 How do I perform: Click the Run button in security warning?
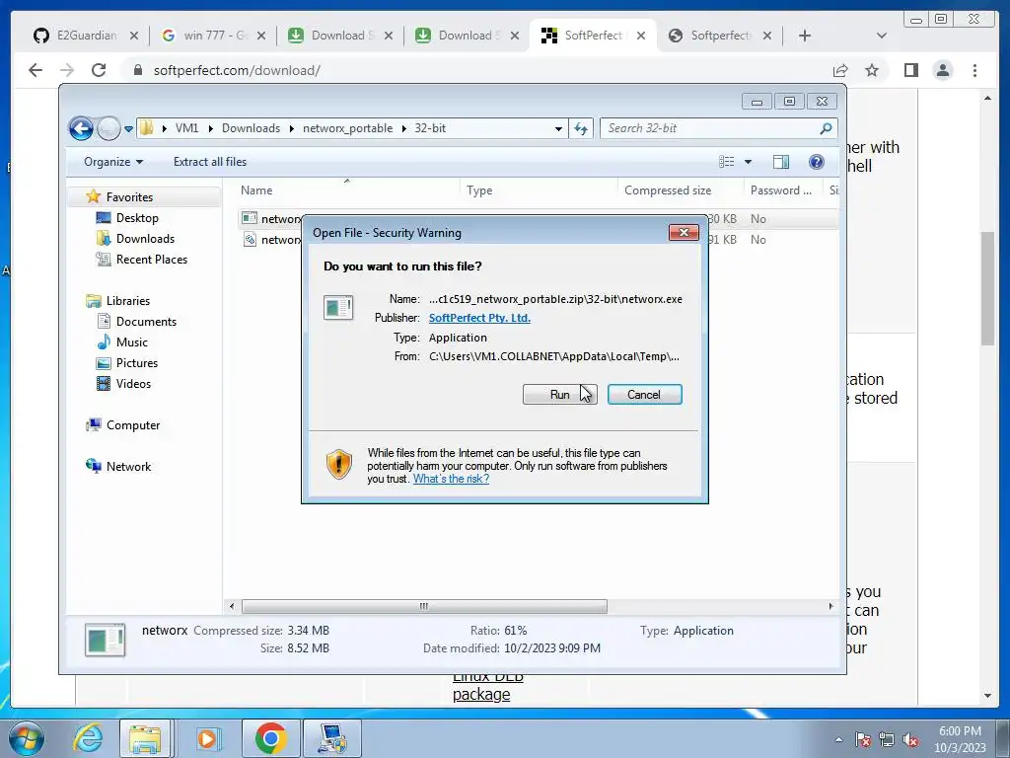click(x=560, y=395)
